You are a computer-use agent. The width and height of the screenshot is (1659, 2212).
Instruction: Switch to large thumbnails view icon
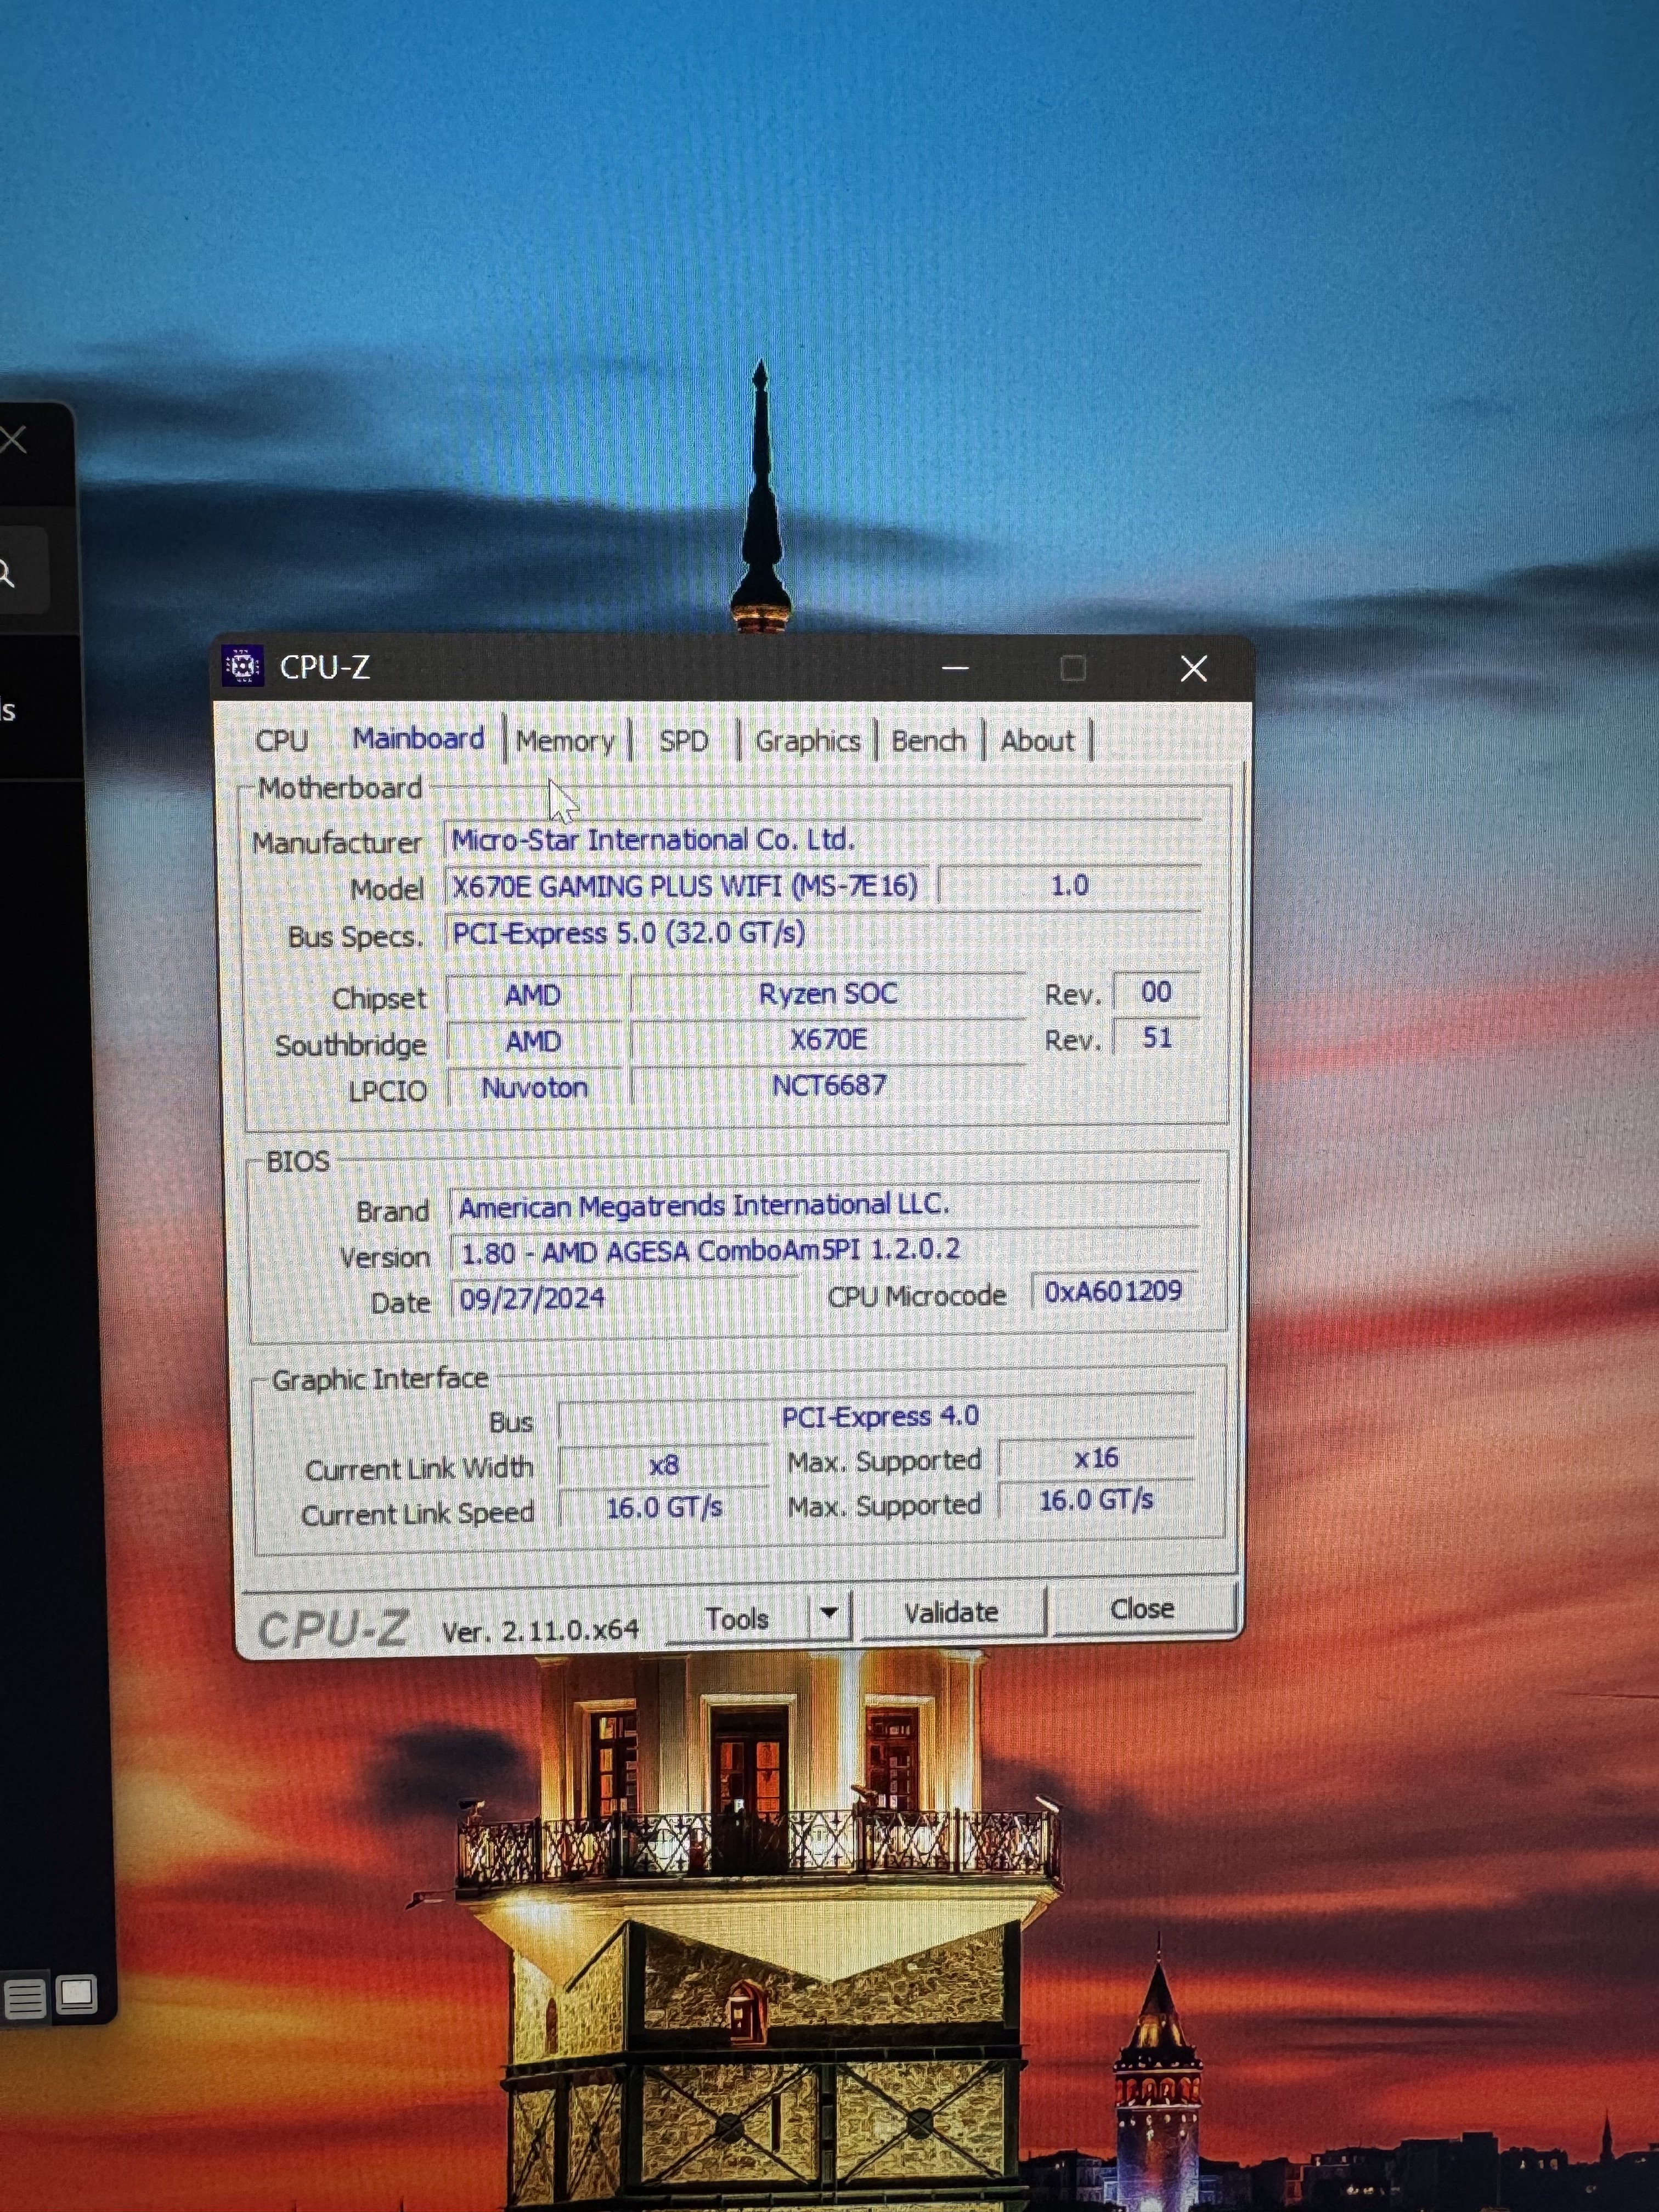(x=77, y=1994)
